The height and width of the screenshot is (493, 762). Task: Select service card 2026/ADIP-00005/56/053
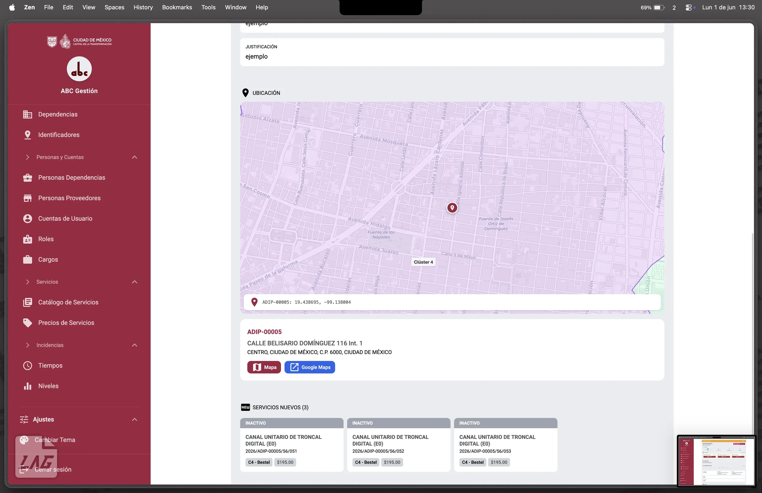(505, 445)
